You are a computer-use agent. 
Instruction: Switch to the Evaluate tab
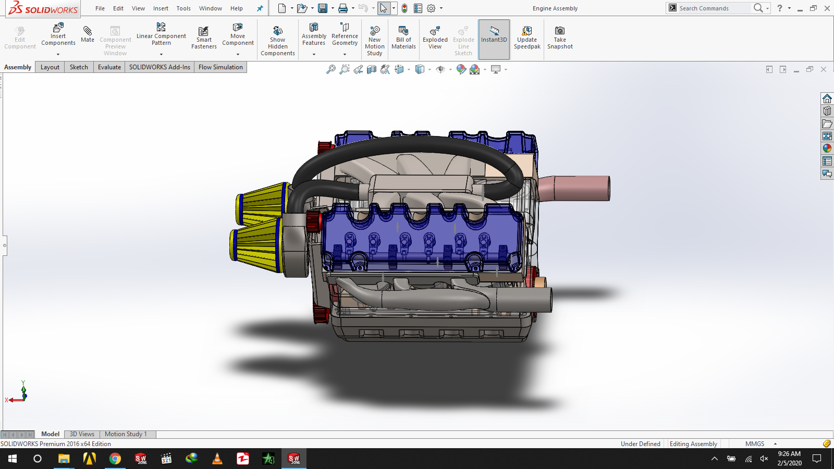pos(109,67)
